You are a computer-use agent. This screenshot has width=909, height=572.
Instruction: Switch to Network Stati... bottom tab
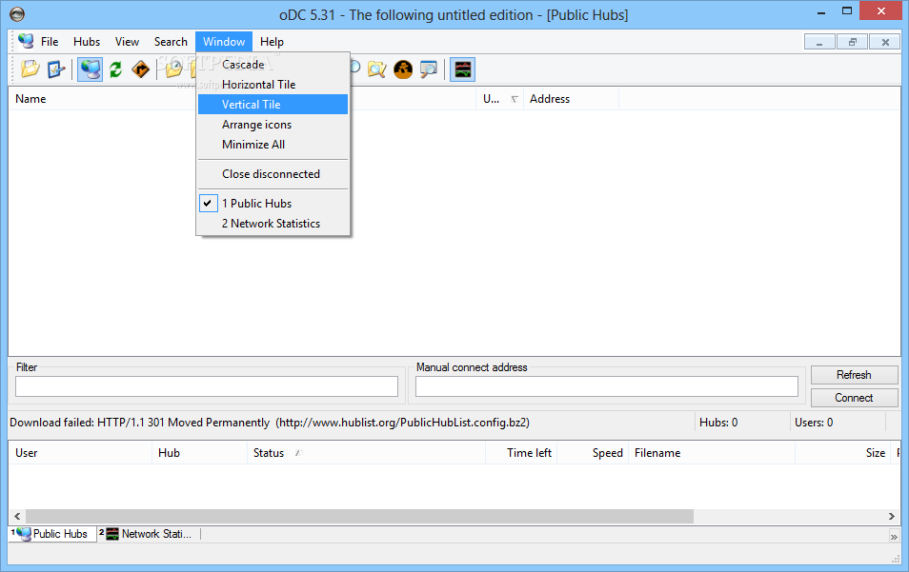148,534
